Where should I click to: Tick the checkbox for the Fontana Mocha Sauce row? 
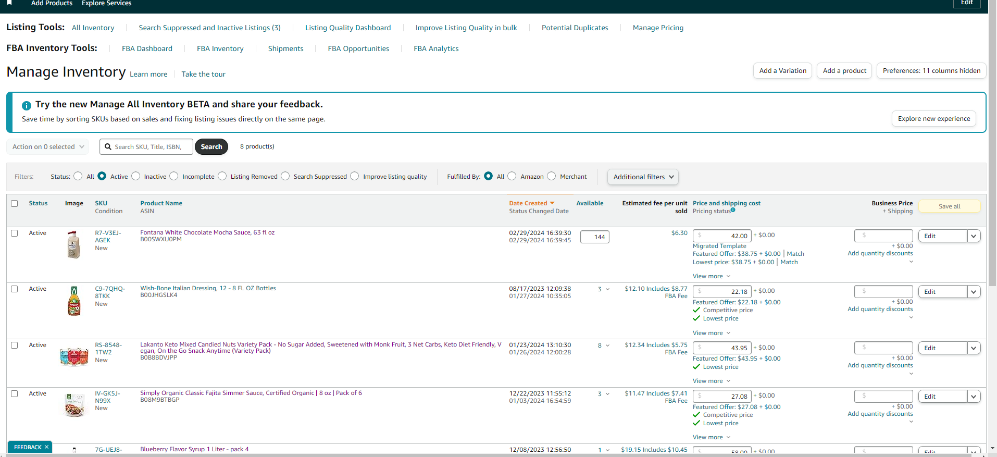click(15, 233)
